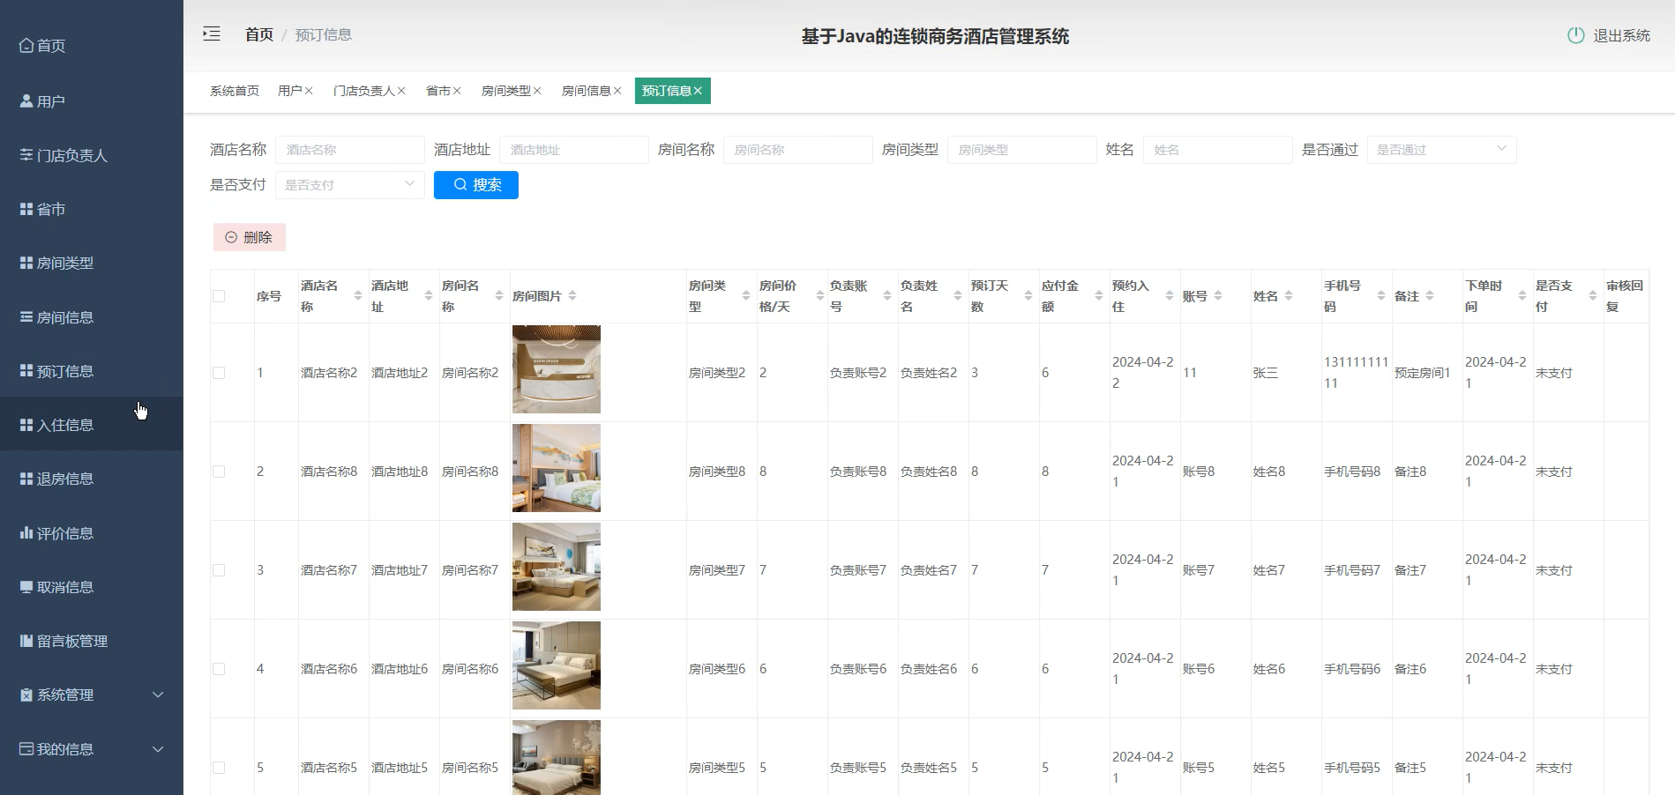The height and width of the screenshot is (795, 1675).
Task: Expand the 我的信息 sidebar submenu chevron
Action: [x=158, y=749]
